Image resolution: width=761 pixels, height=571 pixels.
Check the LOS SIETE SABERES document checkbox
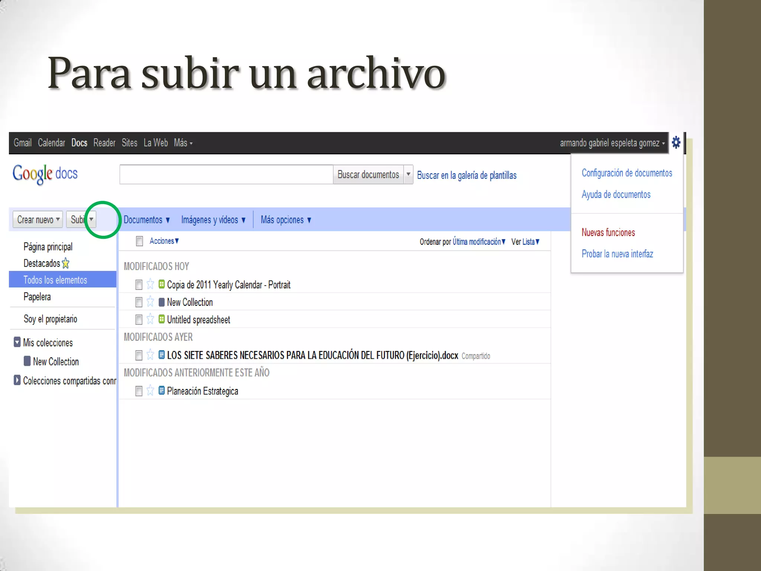click(x=139, y=355)
